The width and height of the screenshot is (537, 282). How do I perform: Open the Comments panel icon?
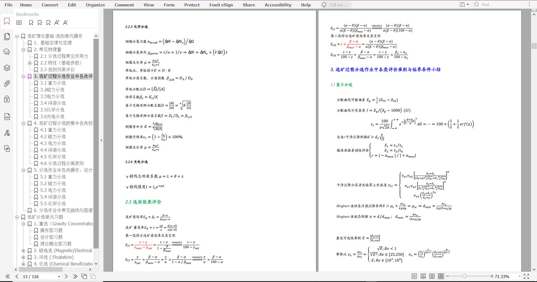pyautogui.click(x=7, y=52)
